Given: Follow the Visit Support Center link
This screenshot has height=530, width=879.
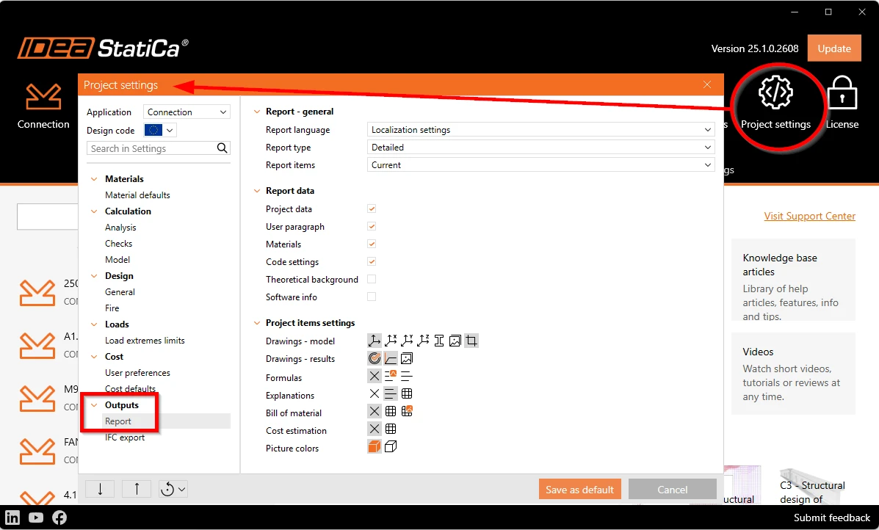Looking at the screenshot, I should click(x=809, y=217).
